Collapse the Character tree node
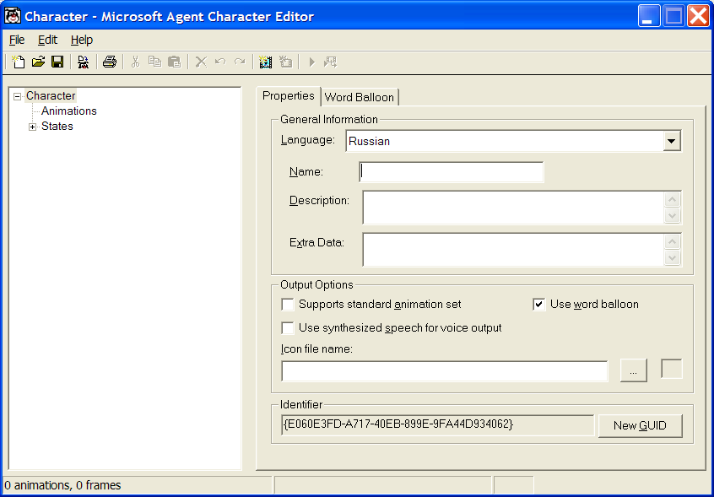This screenshot has height=497, width=714. [x=18, y=96]
